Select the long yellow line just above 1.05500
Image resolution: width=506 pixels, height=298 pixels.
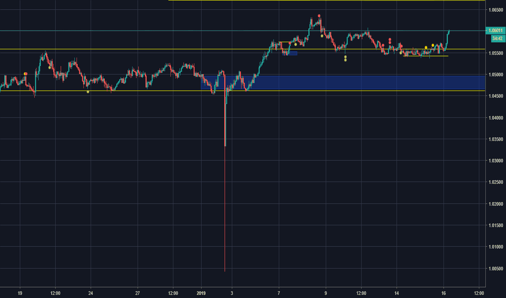coord(242,49)
